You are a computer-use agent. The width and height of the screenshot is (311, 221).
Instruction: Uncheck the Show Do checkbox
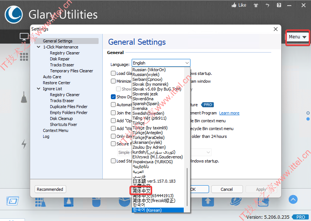(113, 97)
